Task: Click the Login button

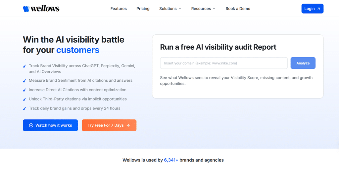Action: point(312,9)
